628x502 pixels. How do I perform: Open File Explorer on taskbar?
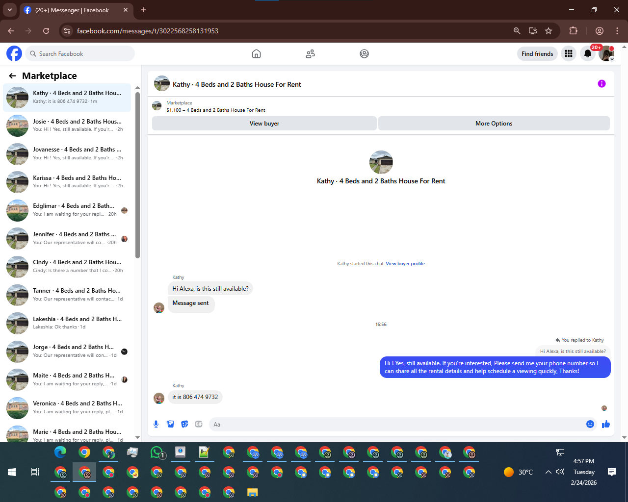(253, 492)
